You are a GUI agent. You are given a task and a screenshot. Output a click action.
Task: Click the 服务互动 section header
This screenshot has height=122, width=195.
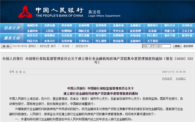coord(12,38)
